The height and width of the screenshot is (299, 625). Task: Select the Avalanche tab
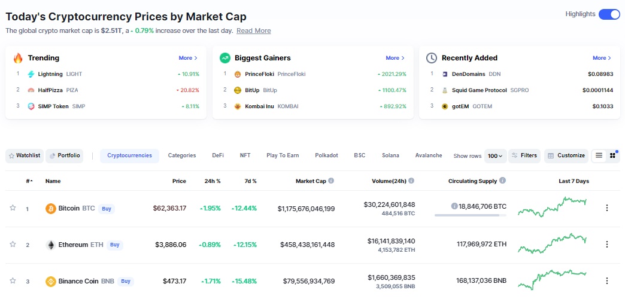(x=429, y=155)
